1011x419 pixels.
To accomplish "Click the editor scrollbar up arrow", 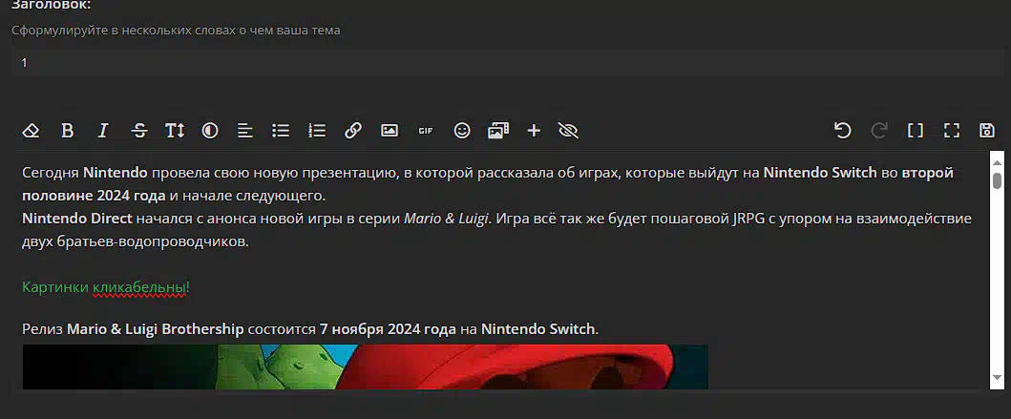I will pos(997,162).
